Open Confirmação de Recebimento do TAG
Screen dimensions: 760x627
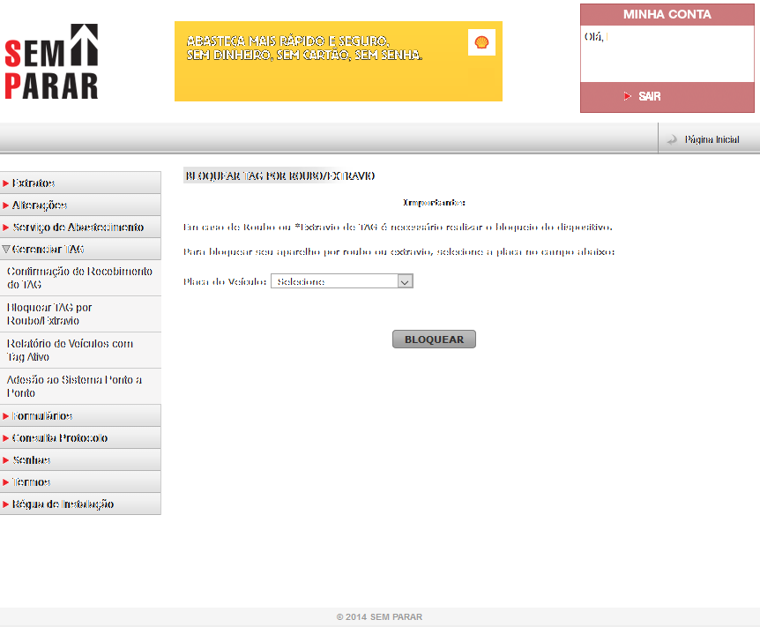[x=80, y=278]
